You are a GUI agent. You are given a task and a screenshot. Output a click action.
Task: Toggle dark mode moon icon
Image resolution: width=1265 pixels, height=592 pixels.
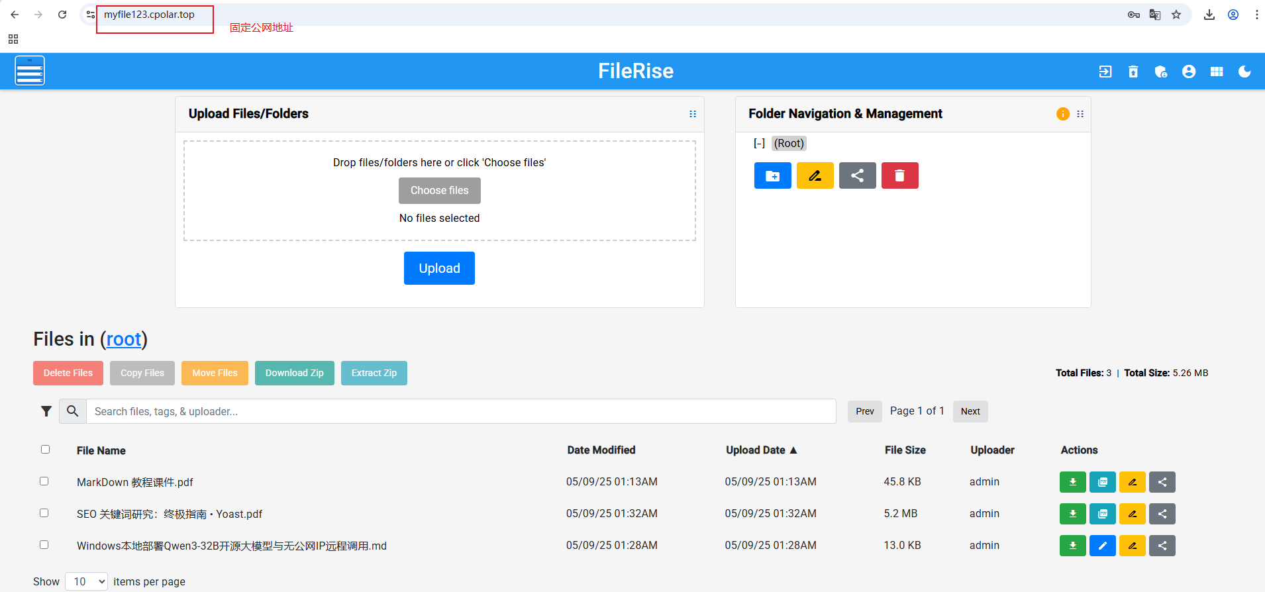pyautogui.click(x=1244, y=72)
